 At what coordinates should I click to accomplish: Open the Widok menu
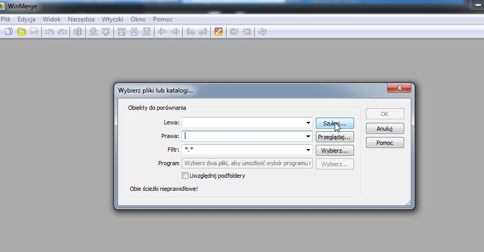pos(52,19)
